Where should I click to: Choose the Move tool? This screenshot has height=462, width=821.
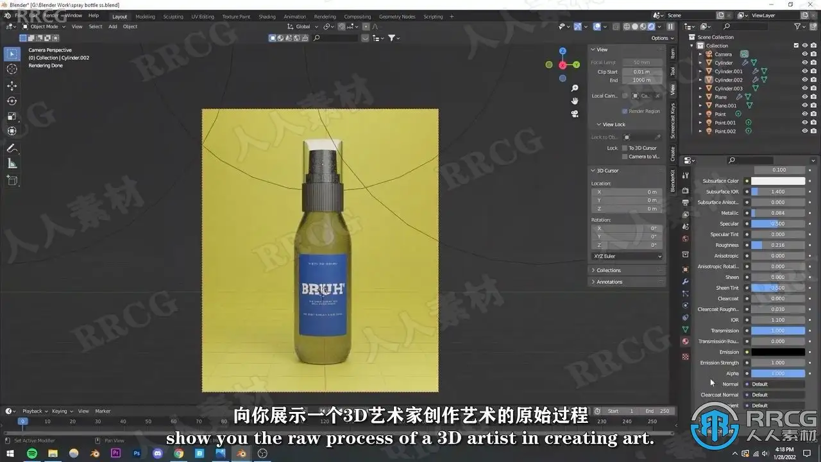pyautogui.click(x=12, y=85)
